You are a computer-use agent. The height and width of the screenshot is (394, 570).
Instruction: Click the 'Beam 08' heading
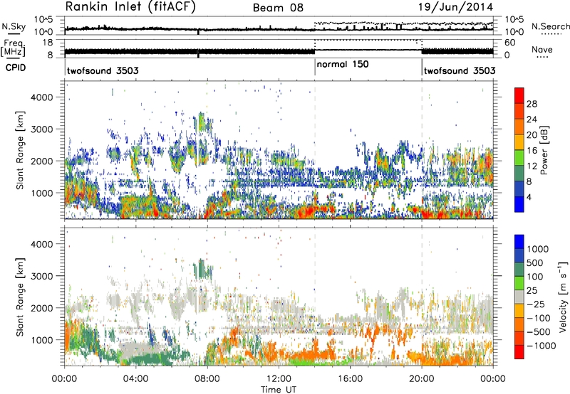point(278,8)
